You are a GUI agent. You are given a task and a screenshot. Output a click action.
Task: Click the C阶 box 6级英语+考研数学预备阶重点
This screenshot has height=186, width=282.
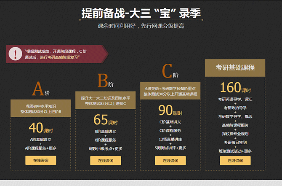tap(170, 91)
